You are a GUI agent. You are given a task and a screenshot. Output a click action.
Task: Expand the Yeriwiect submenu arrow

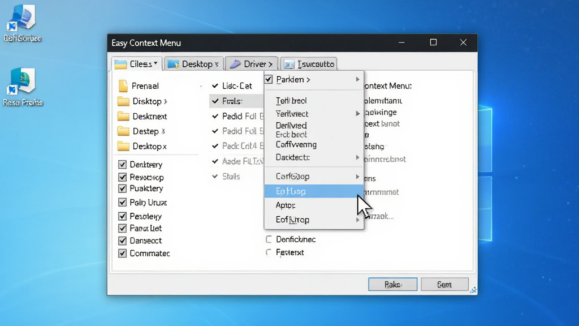pyautogui.click(x=357, y=113)
